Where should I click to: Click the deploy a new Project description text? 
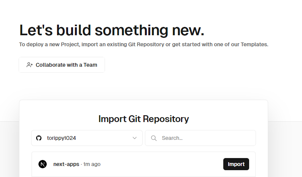click(144, 45)
